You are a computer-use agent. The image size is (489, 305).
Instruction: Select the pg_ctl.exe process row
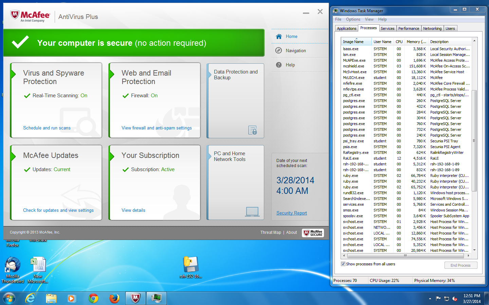tap(406, 95)
